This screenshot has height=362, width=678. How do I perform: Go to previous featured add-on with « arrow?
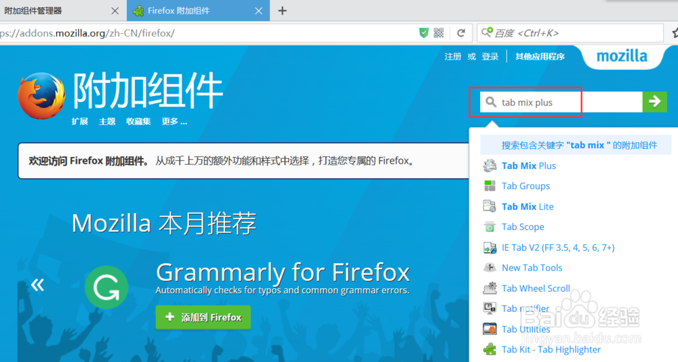(37, 284)
